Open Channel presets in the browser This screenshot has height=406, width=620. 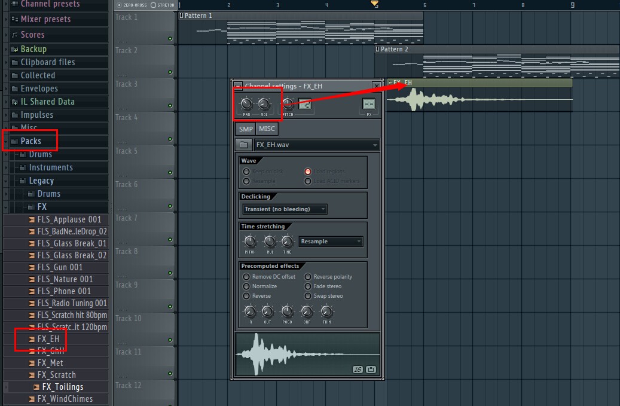tap(50, 4)
